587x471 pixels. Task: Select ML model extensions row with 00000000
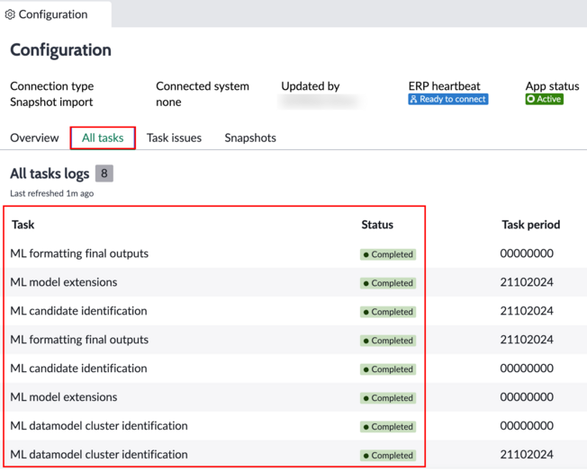pos(293,397)
